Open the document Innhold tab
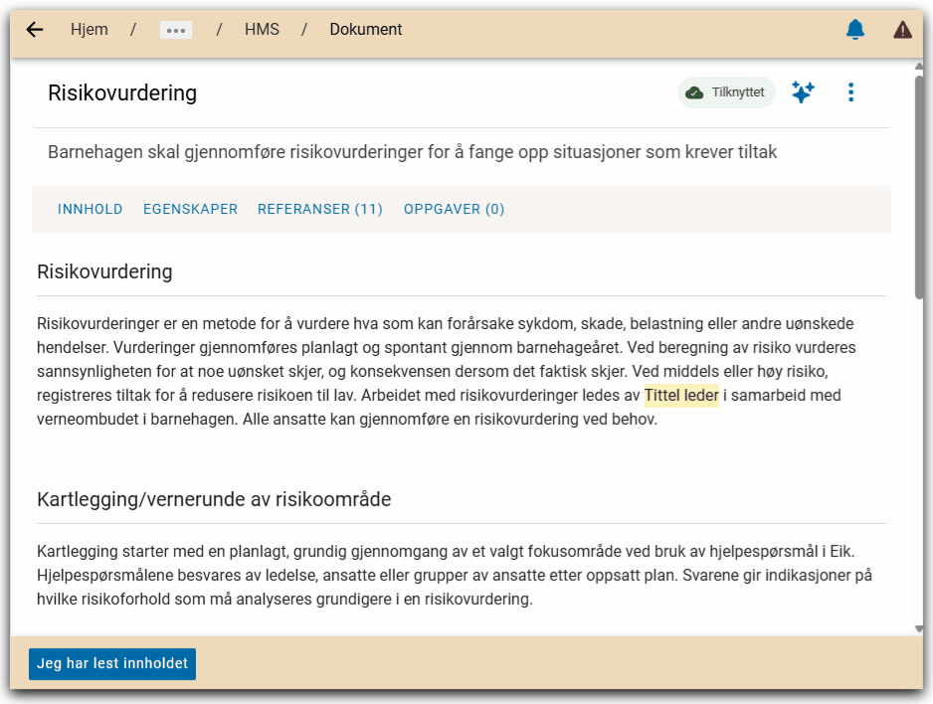Viewport: 933px width, 704px height. click(x=90, y=209)
